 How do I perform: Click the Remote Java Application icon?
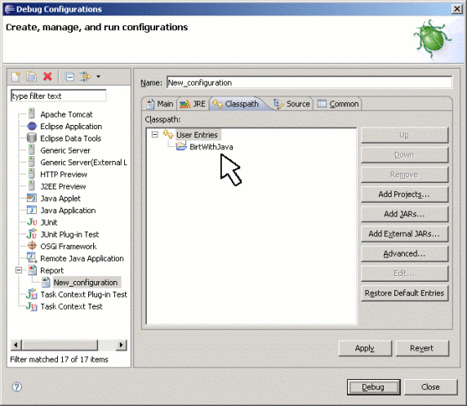[32, 258]
